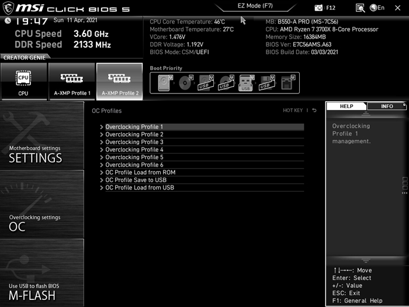Switch to EZ Mode (F7)
This screenshot has width=409, height=307.
pyautogui.click(x=255, y=6)
